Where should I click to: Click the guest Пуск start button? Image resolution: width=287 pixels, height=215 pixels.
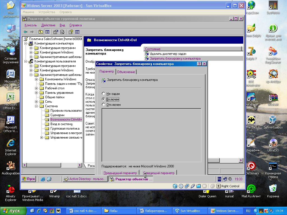click(29, 179)
